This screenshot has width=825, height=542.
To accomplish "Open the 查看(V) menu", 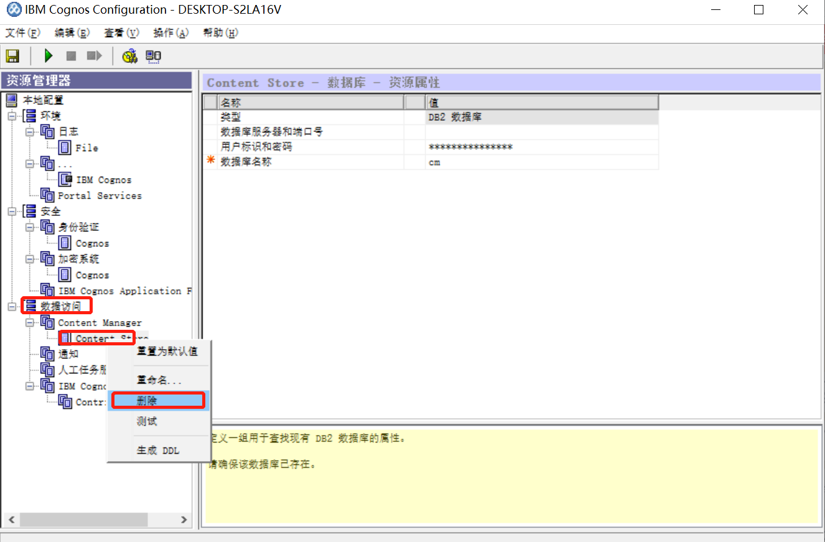I will [x=121, y=33].
